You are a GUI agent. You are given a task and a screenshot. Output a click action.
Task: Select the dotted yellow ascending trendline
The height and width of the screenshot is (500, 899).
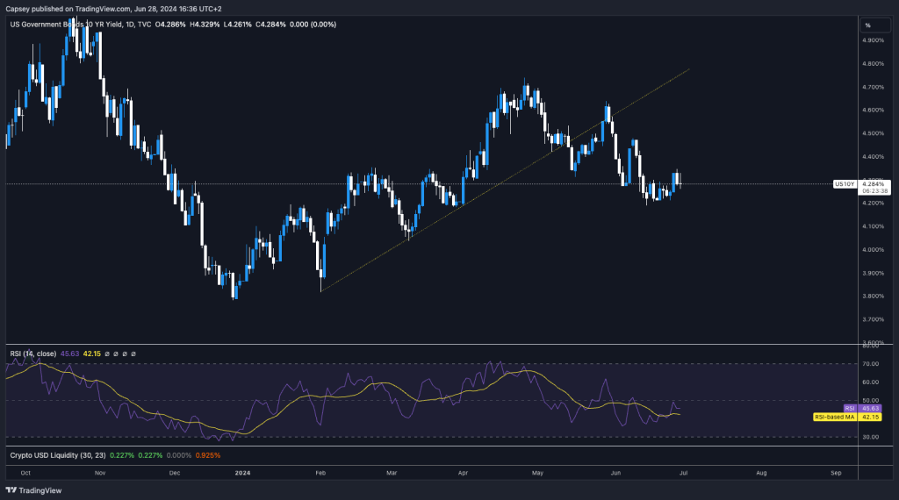coord(527,163)
